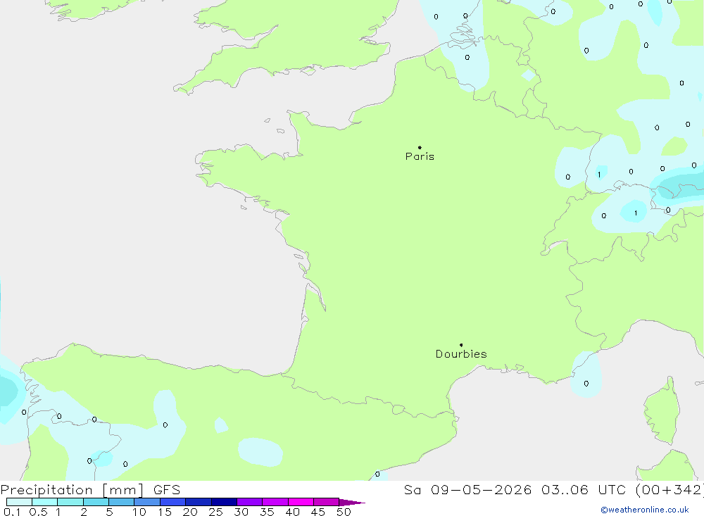Click the '(00+342)' forecast offset text
Image resolution: width=704 pixels, height=516 pixels.
pyautogui.click(x=670, y=490)
